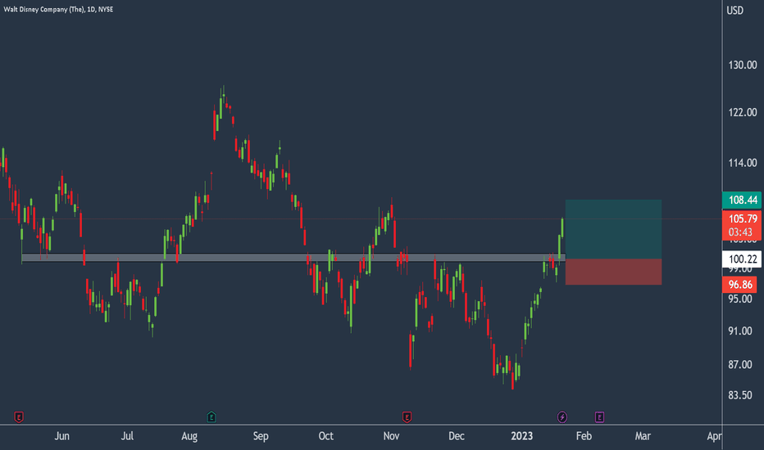Select the 96.86 stop-loss price label
764x450 pixels.
click(x=739, y=285)
